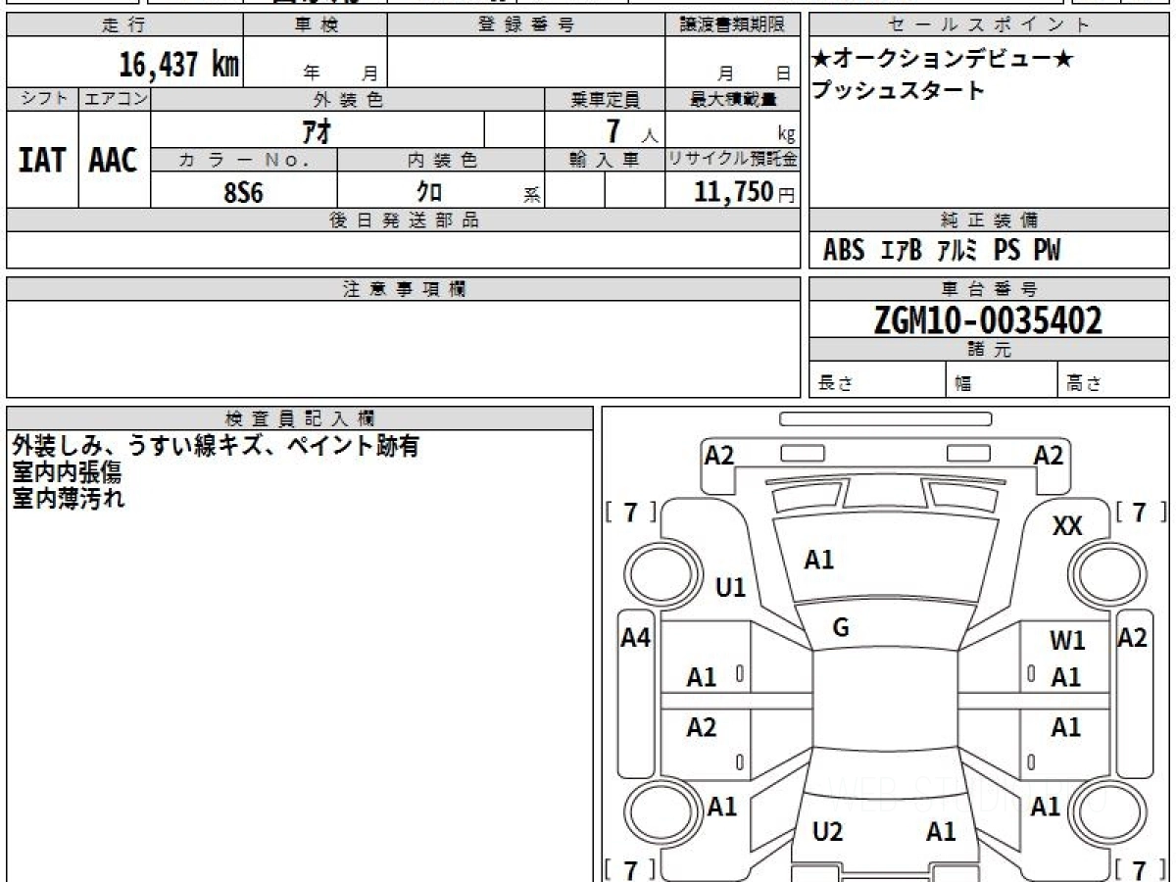Select アルミ in the equipment list
The width and height of the screenshot is (1176, 882).
tap(957, 251)
